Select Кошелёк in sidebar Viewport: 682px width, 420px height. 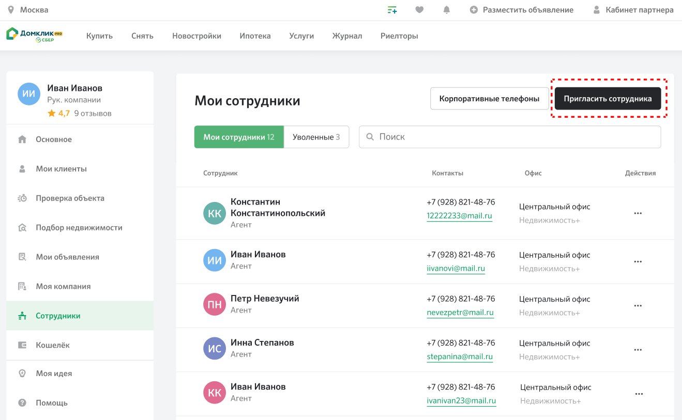pos(80,345)
